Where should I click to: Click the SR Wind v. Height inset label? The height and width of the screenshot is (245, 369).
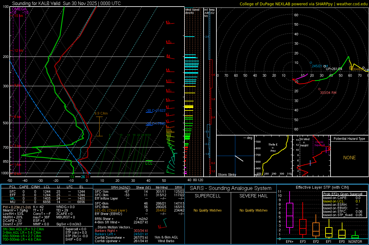click(x=304, y=142)
